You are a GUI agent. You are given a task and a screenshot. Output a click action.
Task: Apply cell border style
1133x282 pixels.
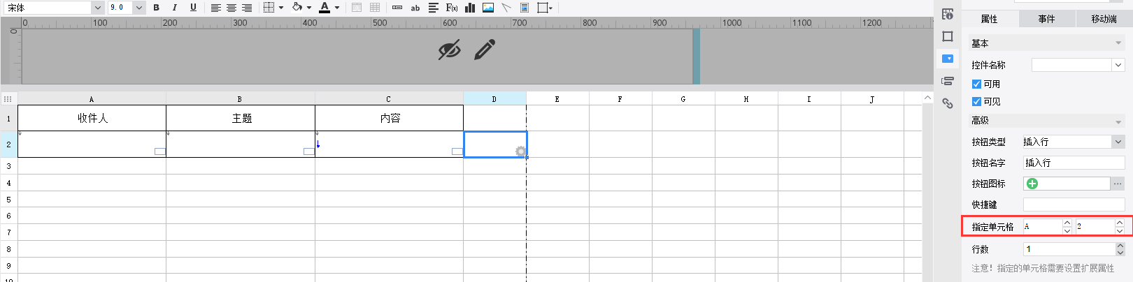click(x=269, y=8)
